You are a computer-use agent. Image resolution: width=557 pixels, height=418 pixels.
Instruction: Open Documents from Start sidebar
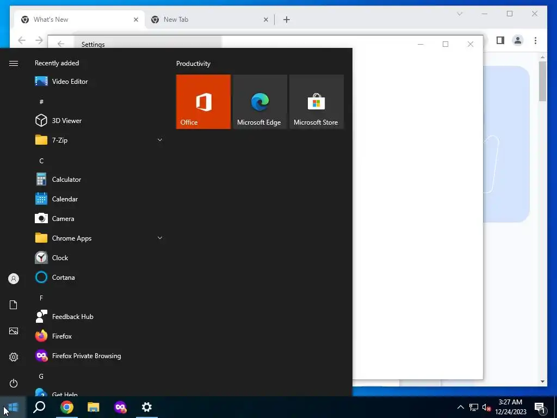pos(14,305)
